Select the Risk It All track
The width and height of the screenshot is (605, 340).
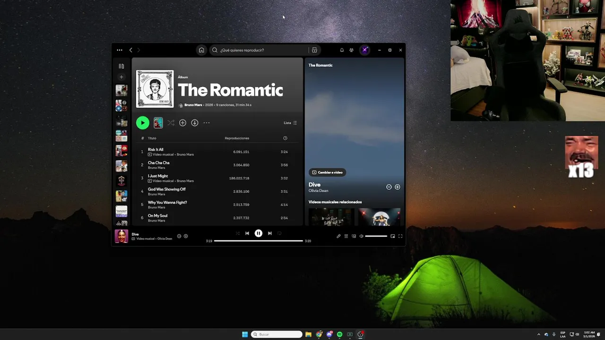pos(217,152)
